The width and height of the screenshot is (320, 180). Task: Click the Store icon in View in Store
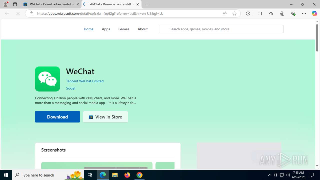tap(91, 117)
